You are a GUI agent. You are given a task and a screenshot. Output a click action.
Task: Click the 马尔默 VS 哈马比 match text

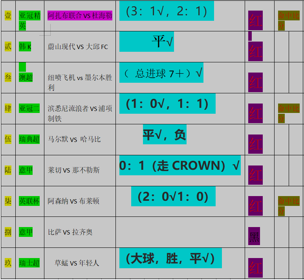[x=74, y=139]
